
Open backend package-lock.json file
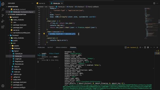pos(20,25)
